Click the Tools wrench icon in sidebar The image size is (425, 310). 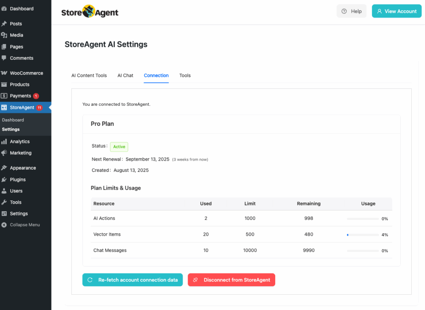coord(4,202)
